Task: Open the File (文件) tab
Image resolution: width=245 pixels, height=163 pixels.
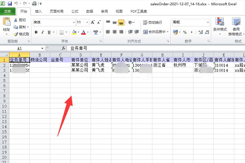Action: [8, 11]
